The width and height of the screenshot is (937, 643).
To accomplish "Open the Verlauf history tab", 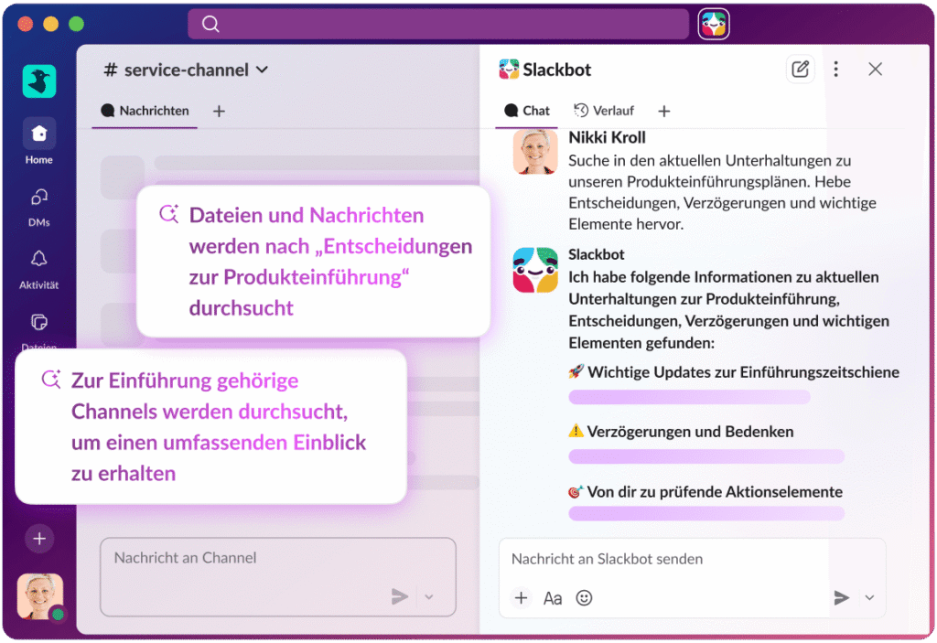I will point(604,112).
